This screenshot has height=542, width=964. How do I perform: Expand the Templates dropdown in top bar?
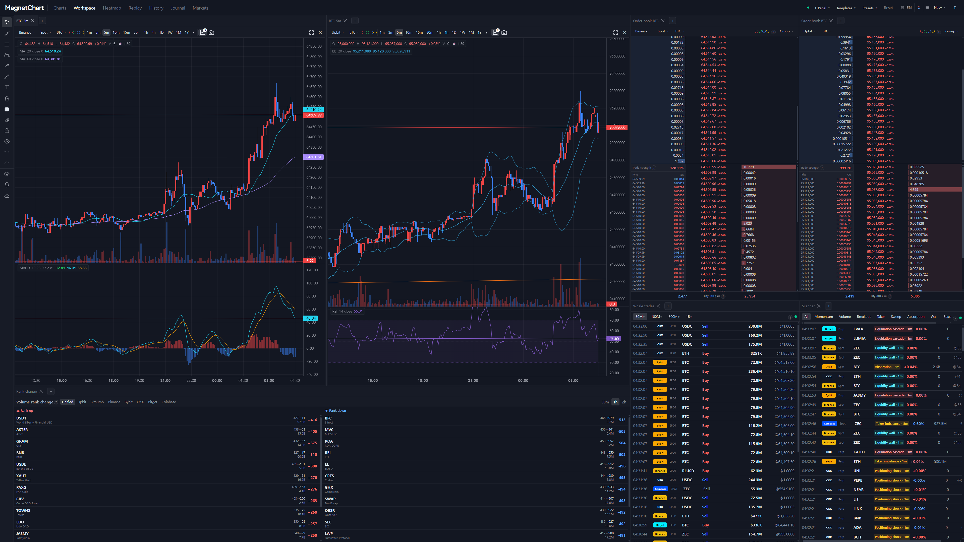pyautogui.click(x=846, y=8)
